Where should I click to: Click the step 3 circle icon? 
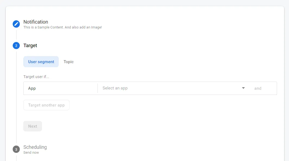click(x=16, y=149)
